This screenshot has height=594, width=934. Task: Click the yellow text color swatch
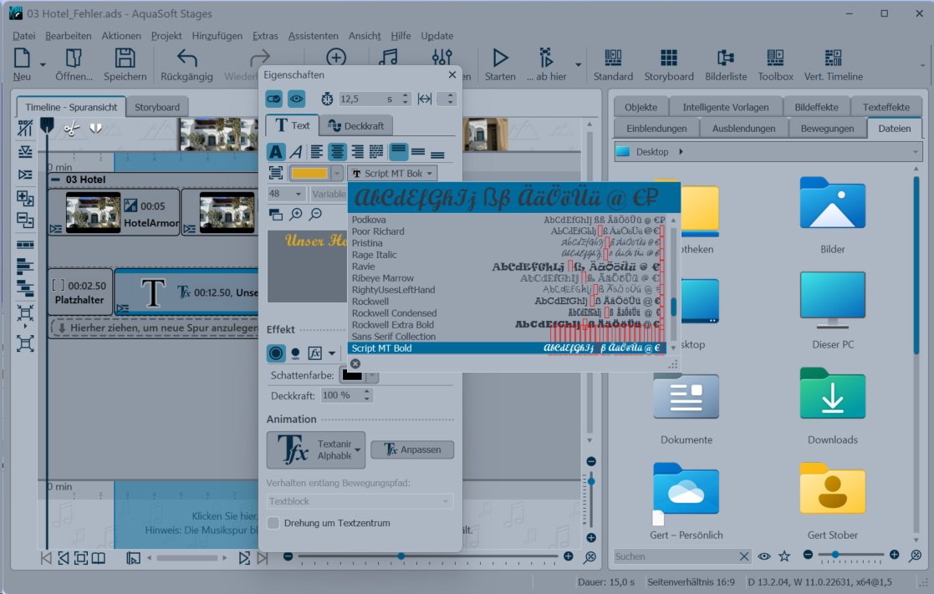pos(309,173)
